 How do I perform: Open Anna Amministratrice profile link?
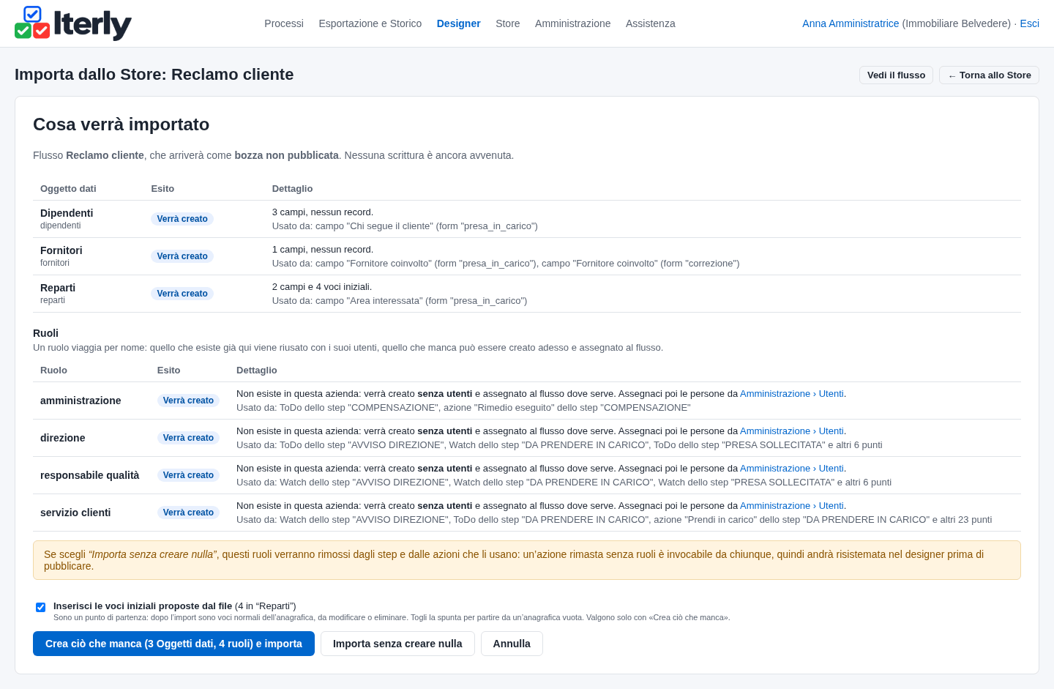coord(851,23)
